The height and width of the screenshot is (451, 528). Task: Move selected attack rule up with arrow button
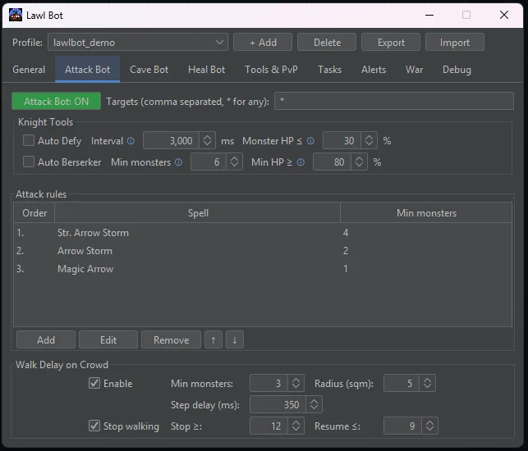point(213,340)
